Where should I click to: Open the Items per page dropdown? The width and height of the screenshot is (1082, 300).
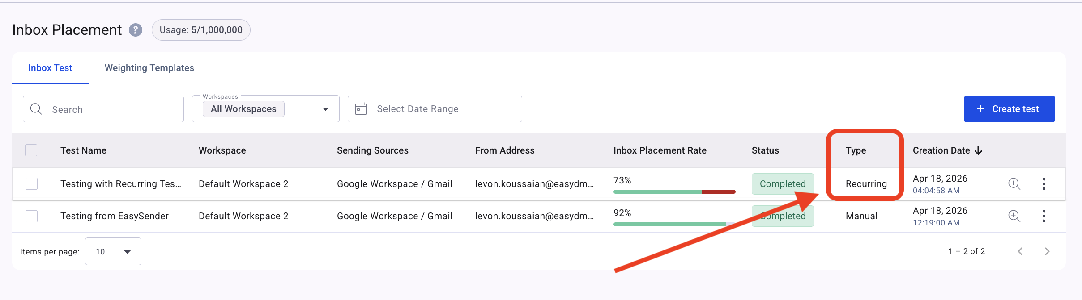coord(113,251)
